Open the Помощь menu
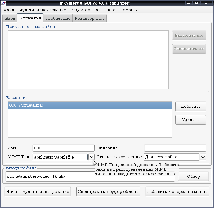The image size is (214, 208). (x=128, y=10)
